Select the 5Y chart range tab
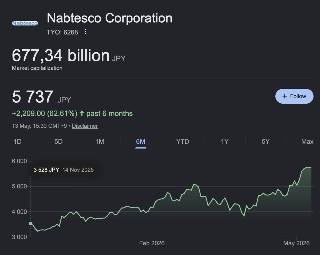The image size is (320, 255). 266,141
